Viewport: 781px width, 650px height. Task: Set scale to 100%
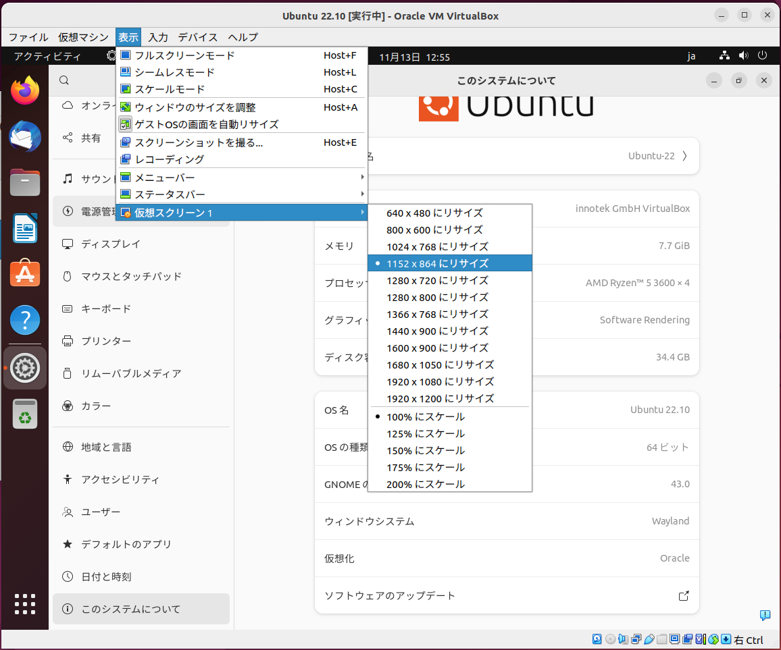pos(450,417)
